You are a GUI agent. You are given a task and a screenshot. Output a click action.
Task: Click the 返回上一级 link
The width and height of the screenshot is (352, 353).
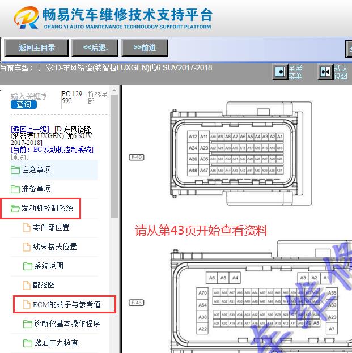[29, 129]
